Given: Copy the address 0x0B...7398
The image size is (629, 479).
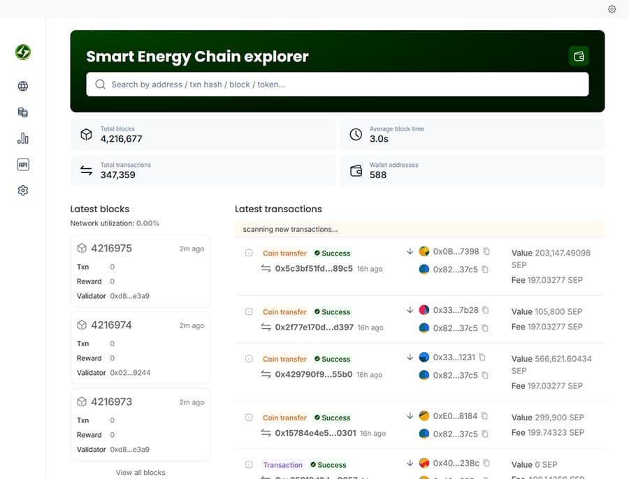Looking at the screenshot, I should click(x=487, y=252).
